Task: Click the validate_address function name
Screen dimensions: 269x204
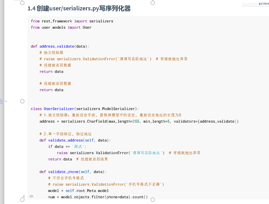Action: pos(66,140)
